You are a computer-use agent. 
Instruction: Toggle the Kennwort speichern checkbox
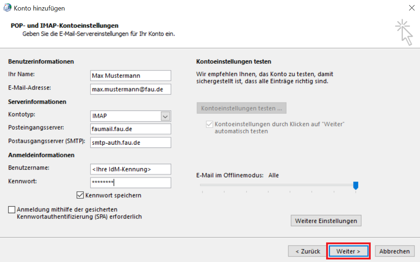click(x=80, y=195)
